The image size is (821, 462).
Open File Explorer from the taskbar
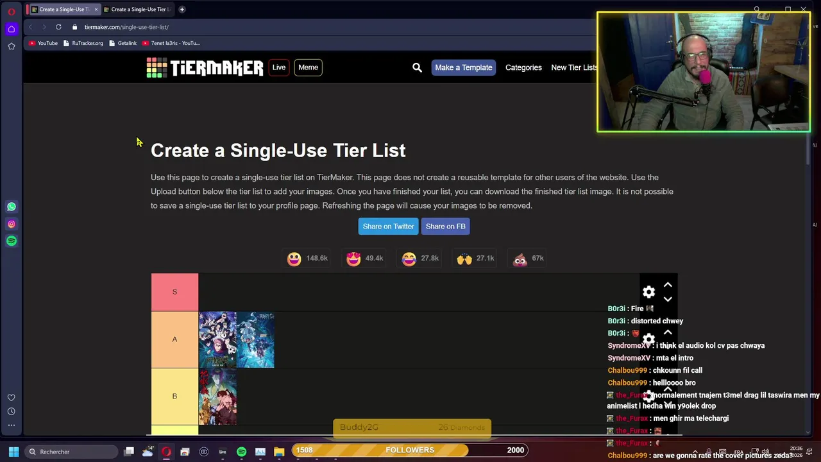[x=279, y=452]
